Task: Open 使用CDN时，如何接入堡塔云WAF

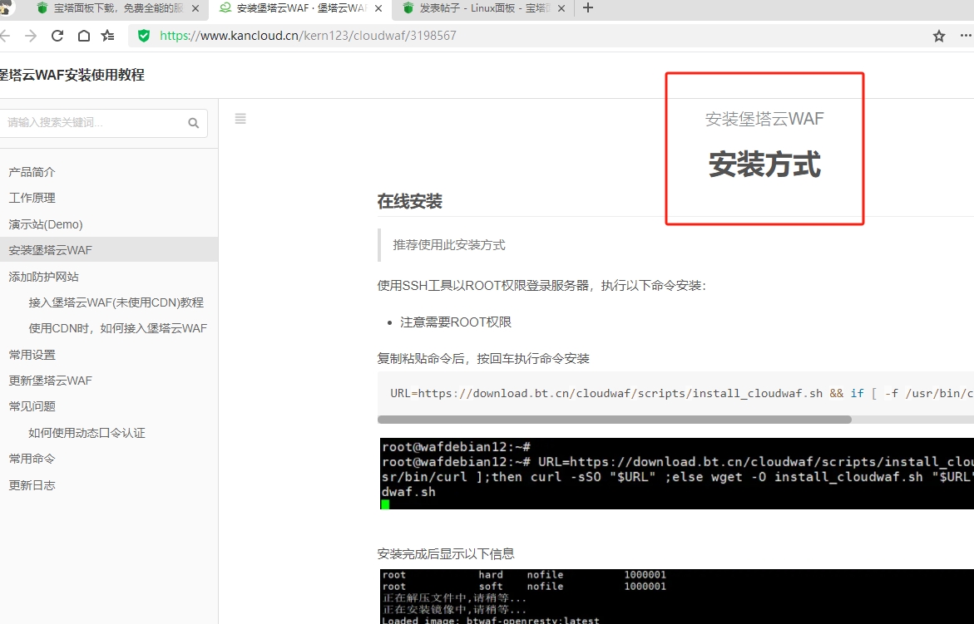Action: pyautogui.click(x=118, y=329)
